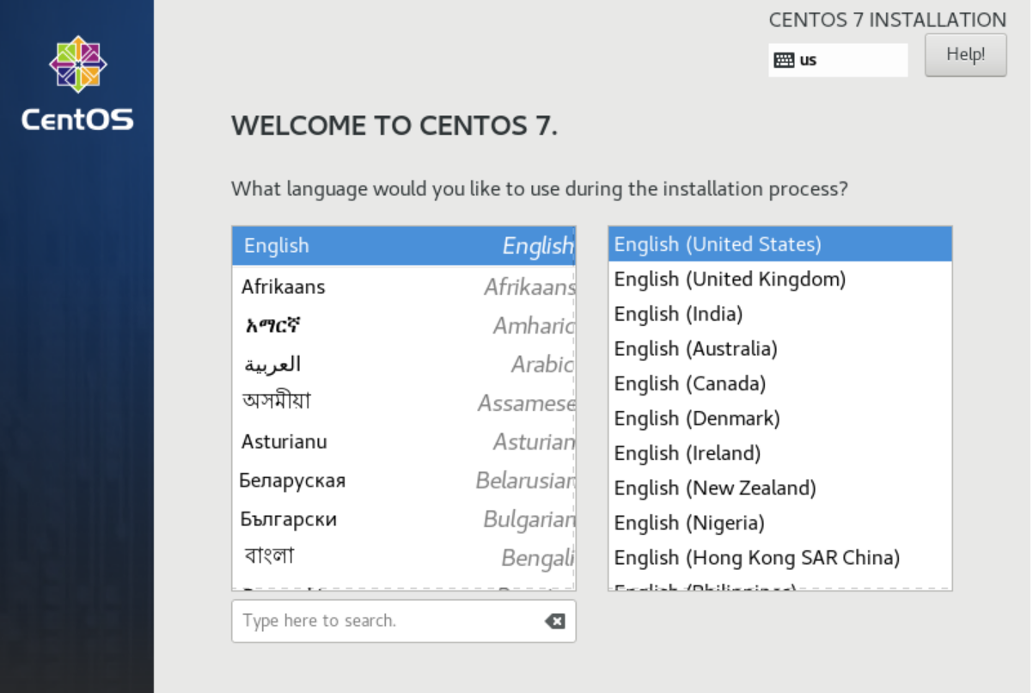Select the Amharic language row
This screenshot has height=693, width=1033.
(x=403, y=326)
